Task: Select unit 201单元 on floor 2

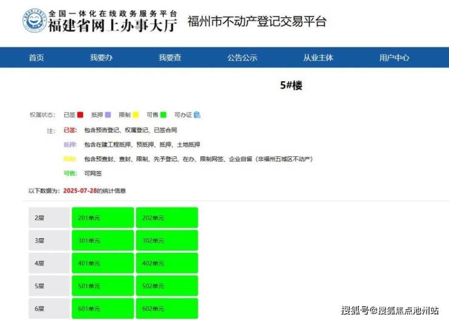Action: click(x=103, y=218)
